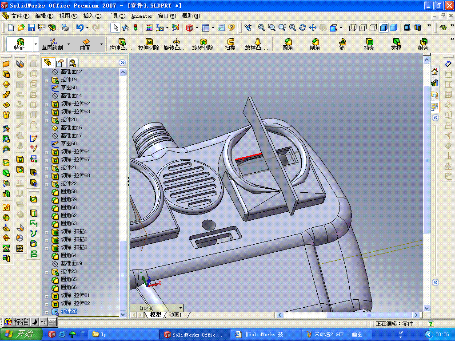The height and width of the screenshot is (341, 455).
Task: Click the feature tree scroll down arrow
Action: (123, 314)
